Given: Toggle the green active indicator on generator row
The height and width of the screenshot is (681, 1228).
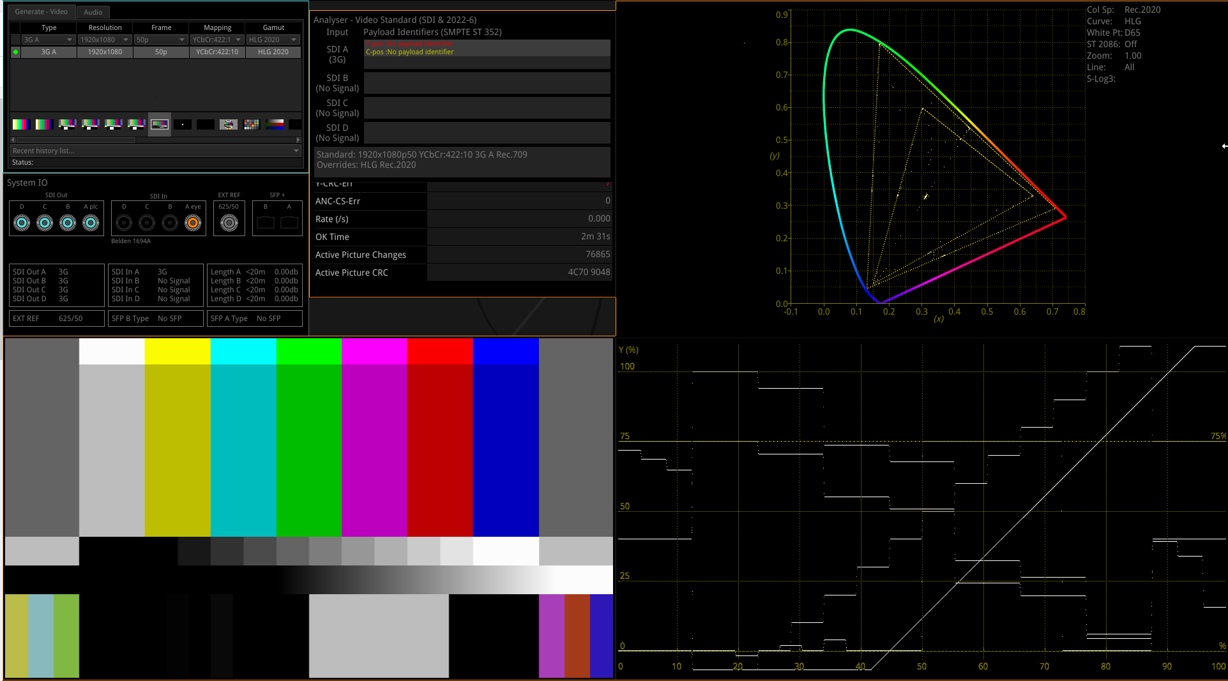Looking at the screenshot, I should [x=15, y=52].
